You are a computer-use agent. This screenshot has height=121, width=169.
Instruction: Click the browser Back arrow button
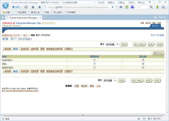16,7
